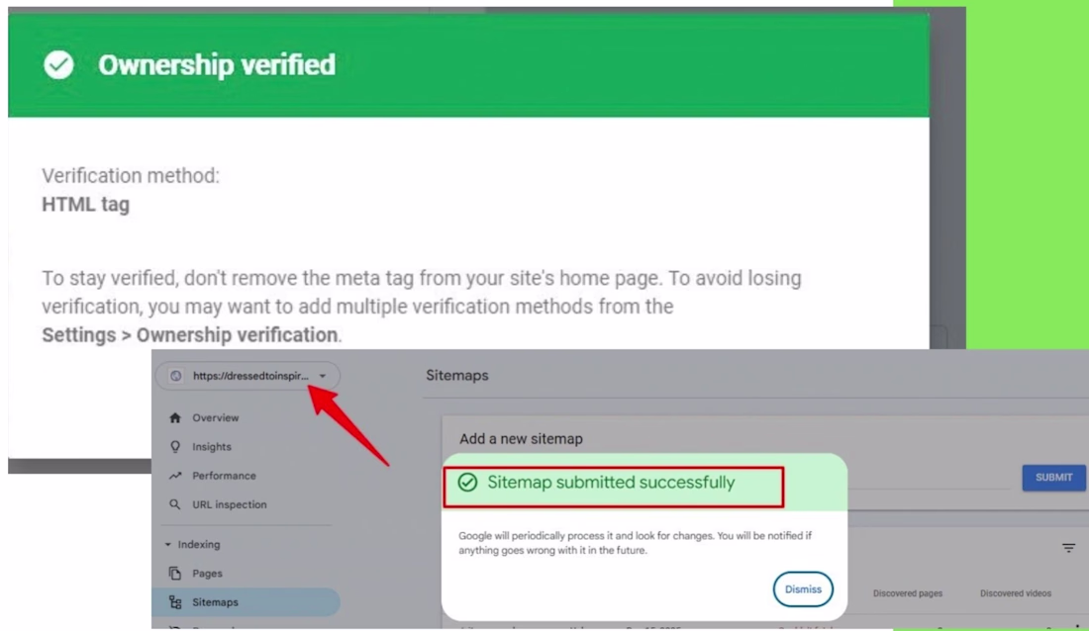
Task: Click the 'Sitemap submitted successfully' message
Action: click(611, 483)
